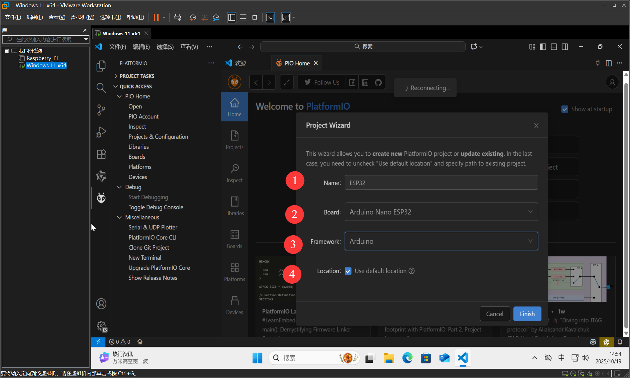The height and width of the screenshot is (378, 630).
Task: Expand PIO Home to full view
Action: tap(287, 82)
